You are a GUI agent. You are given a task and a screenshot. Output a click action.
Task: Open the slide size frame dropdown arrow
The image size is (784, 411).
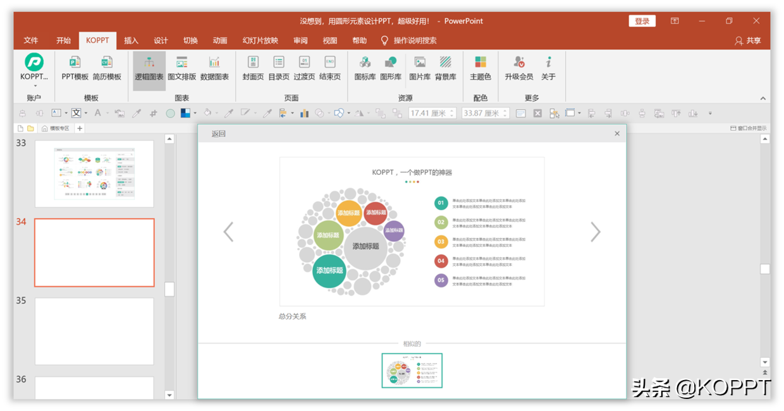pos(580,114)
